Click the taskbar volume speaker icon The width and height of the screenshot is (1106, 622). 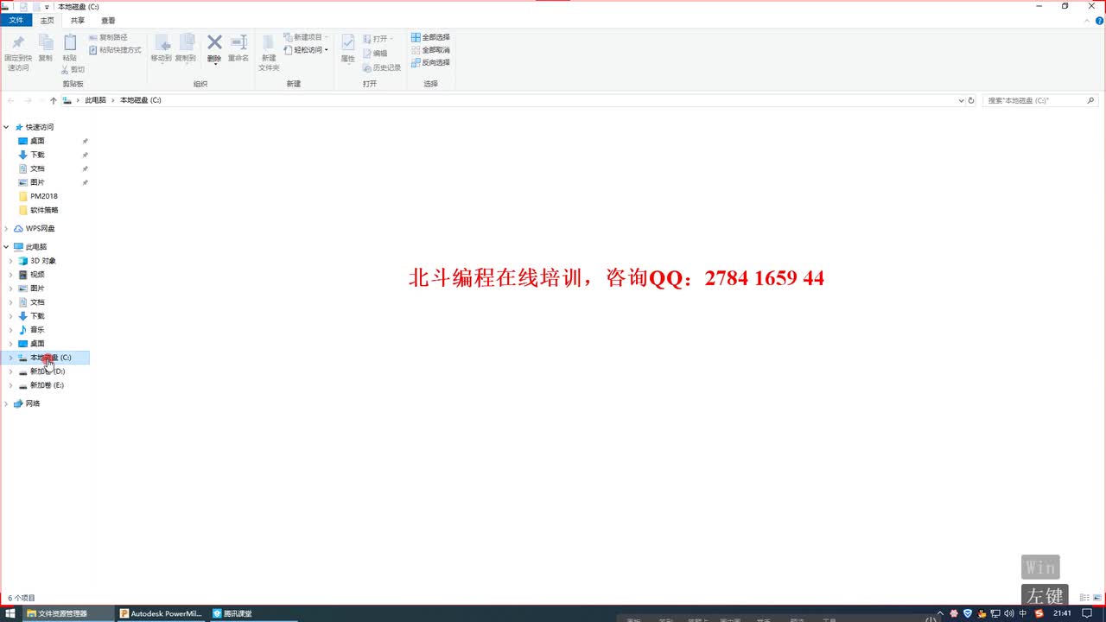pyautogui.click(x=1009, y=613)
